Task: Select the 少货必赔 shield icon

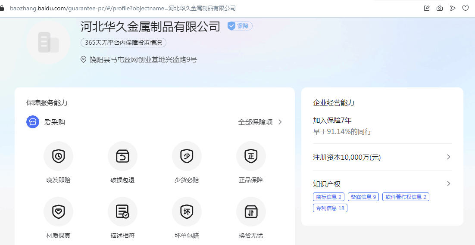Action: click(x=187, y=156)
